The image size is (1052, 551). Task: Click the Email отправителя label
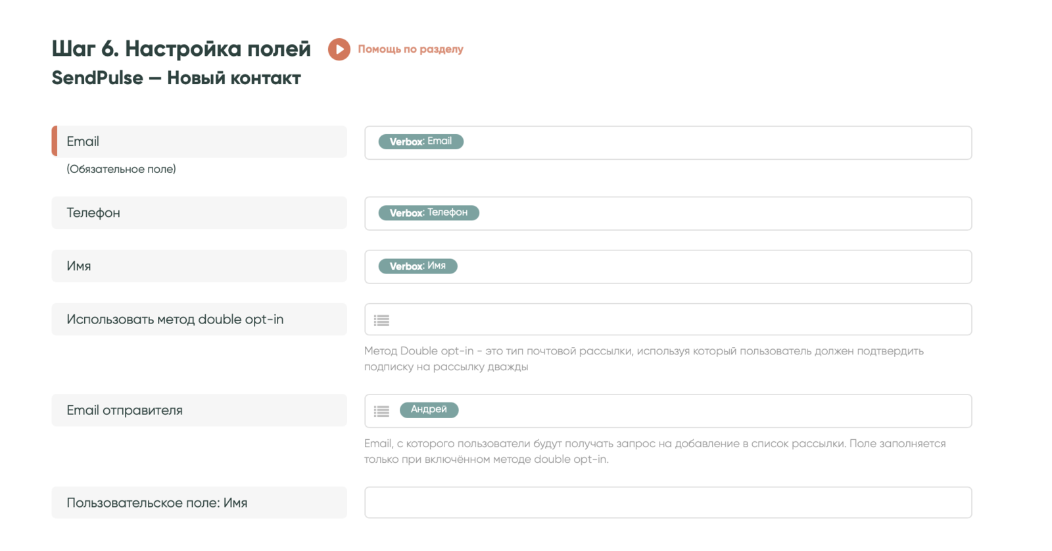coord(124,410)
